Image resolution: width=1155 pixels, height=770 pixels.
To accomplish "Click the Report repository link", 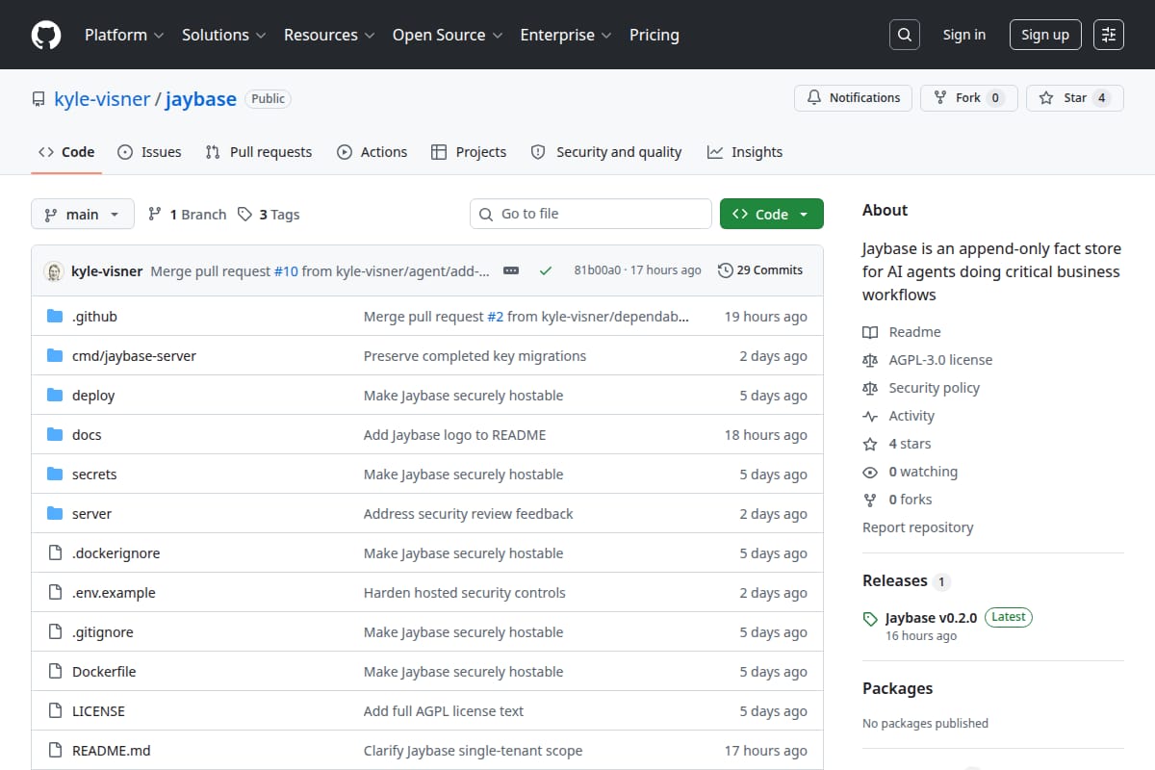I will click(x=917, y=527).
